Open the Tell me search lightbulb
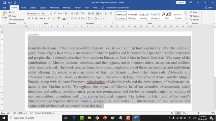Viewport: 216px width, 121px height. tap(103, 8)
